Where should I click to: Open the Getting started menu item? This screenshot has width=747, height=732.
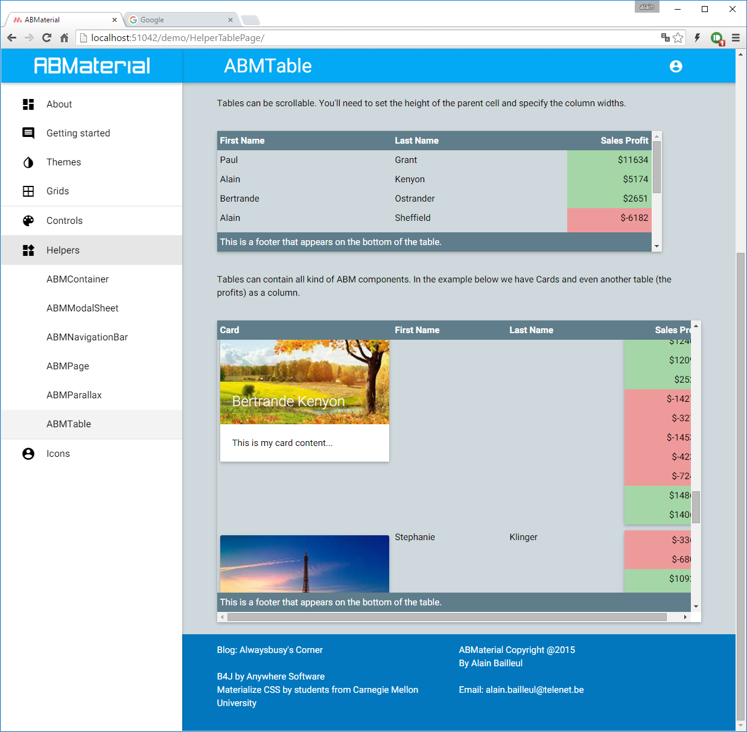[92, 133]
